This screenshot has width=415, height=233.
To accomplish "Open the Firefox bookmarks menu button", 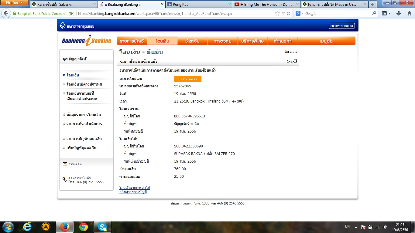I will 386,14.
